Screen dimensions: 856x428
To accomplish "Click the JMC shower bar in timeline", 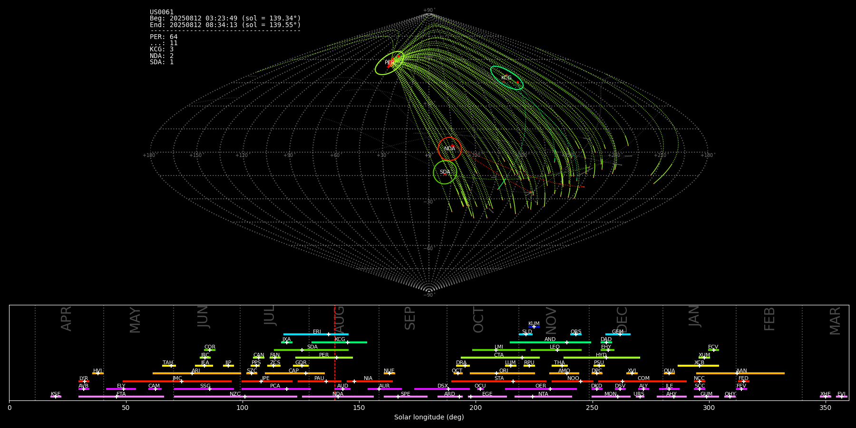I will pyautogui.click(x=177, y=381).
